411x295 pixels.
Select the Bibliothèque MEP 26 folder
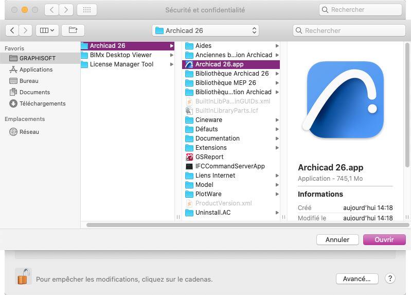[x=231, y=83]
